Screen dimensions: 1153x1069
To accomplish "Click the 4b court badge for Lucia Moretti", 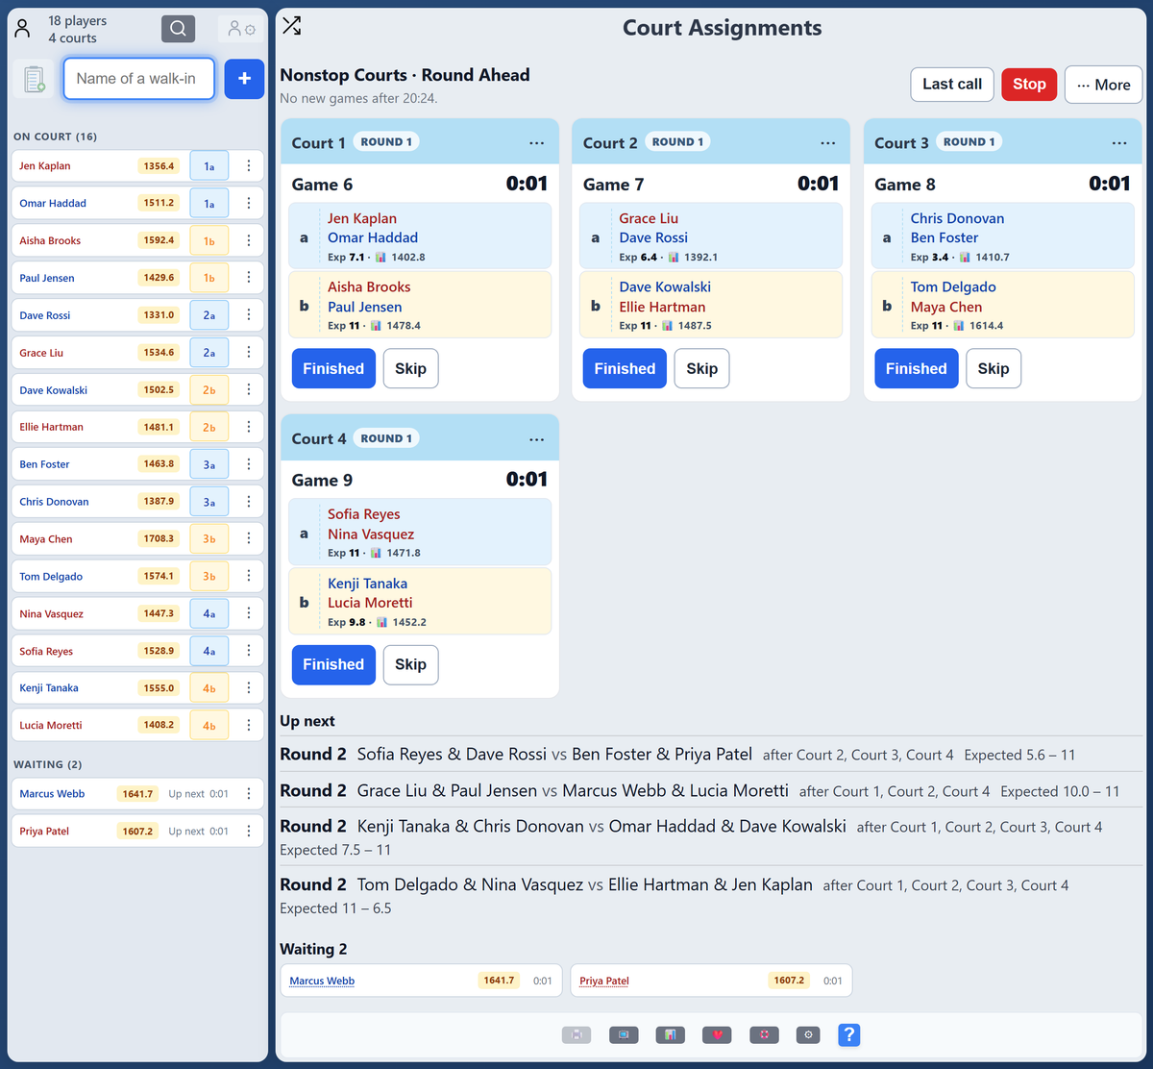I will pyautogui.click(x=209, y=726).
